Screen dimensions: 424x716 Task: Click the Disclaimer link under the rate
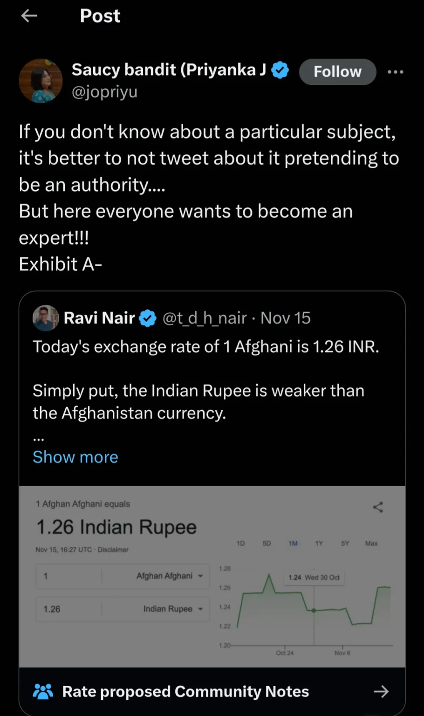click(x=113, y=550)
